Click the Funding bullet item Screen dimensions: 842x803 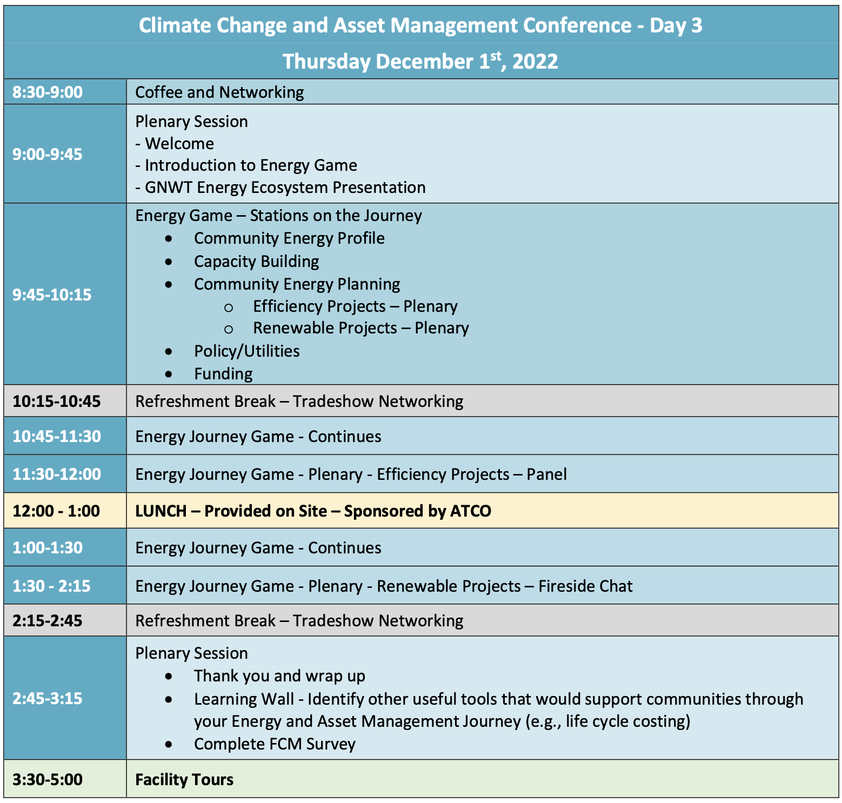click(223, 374)
